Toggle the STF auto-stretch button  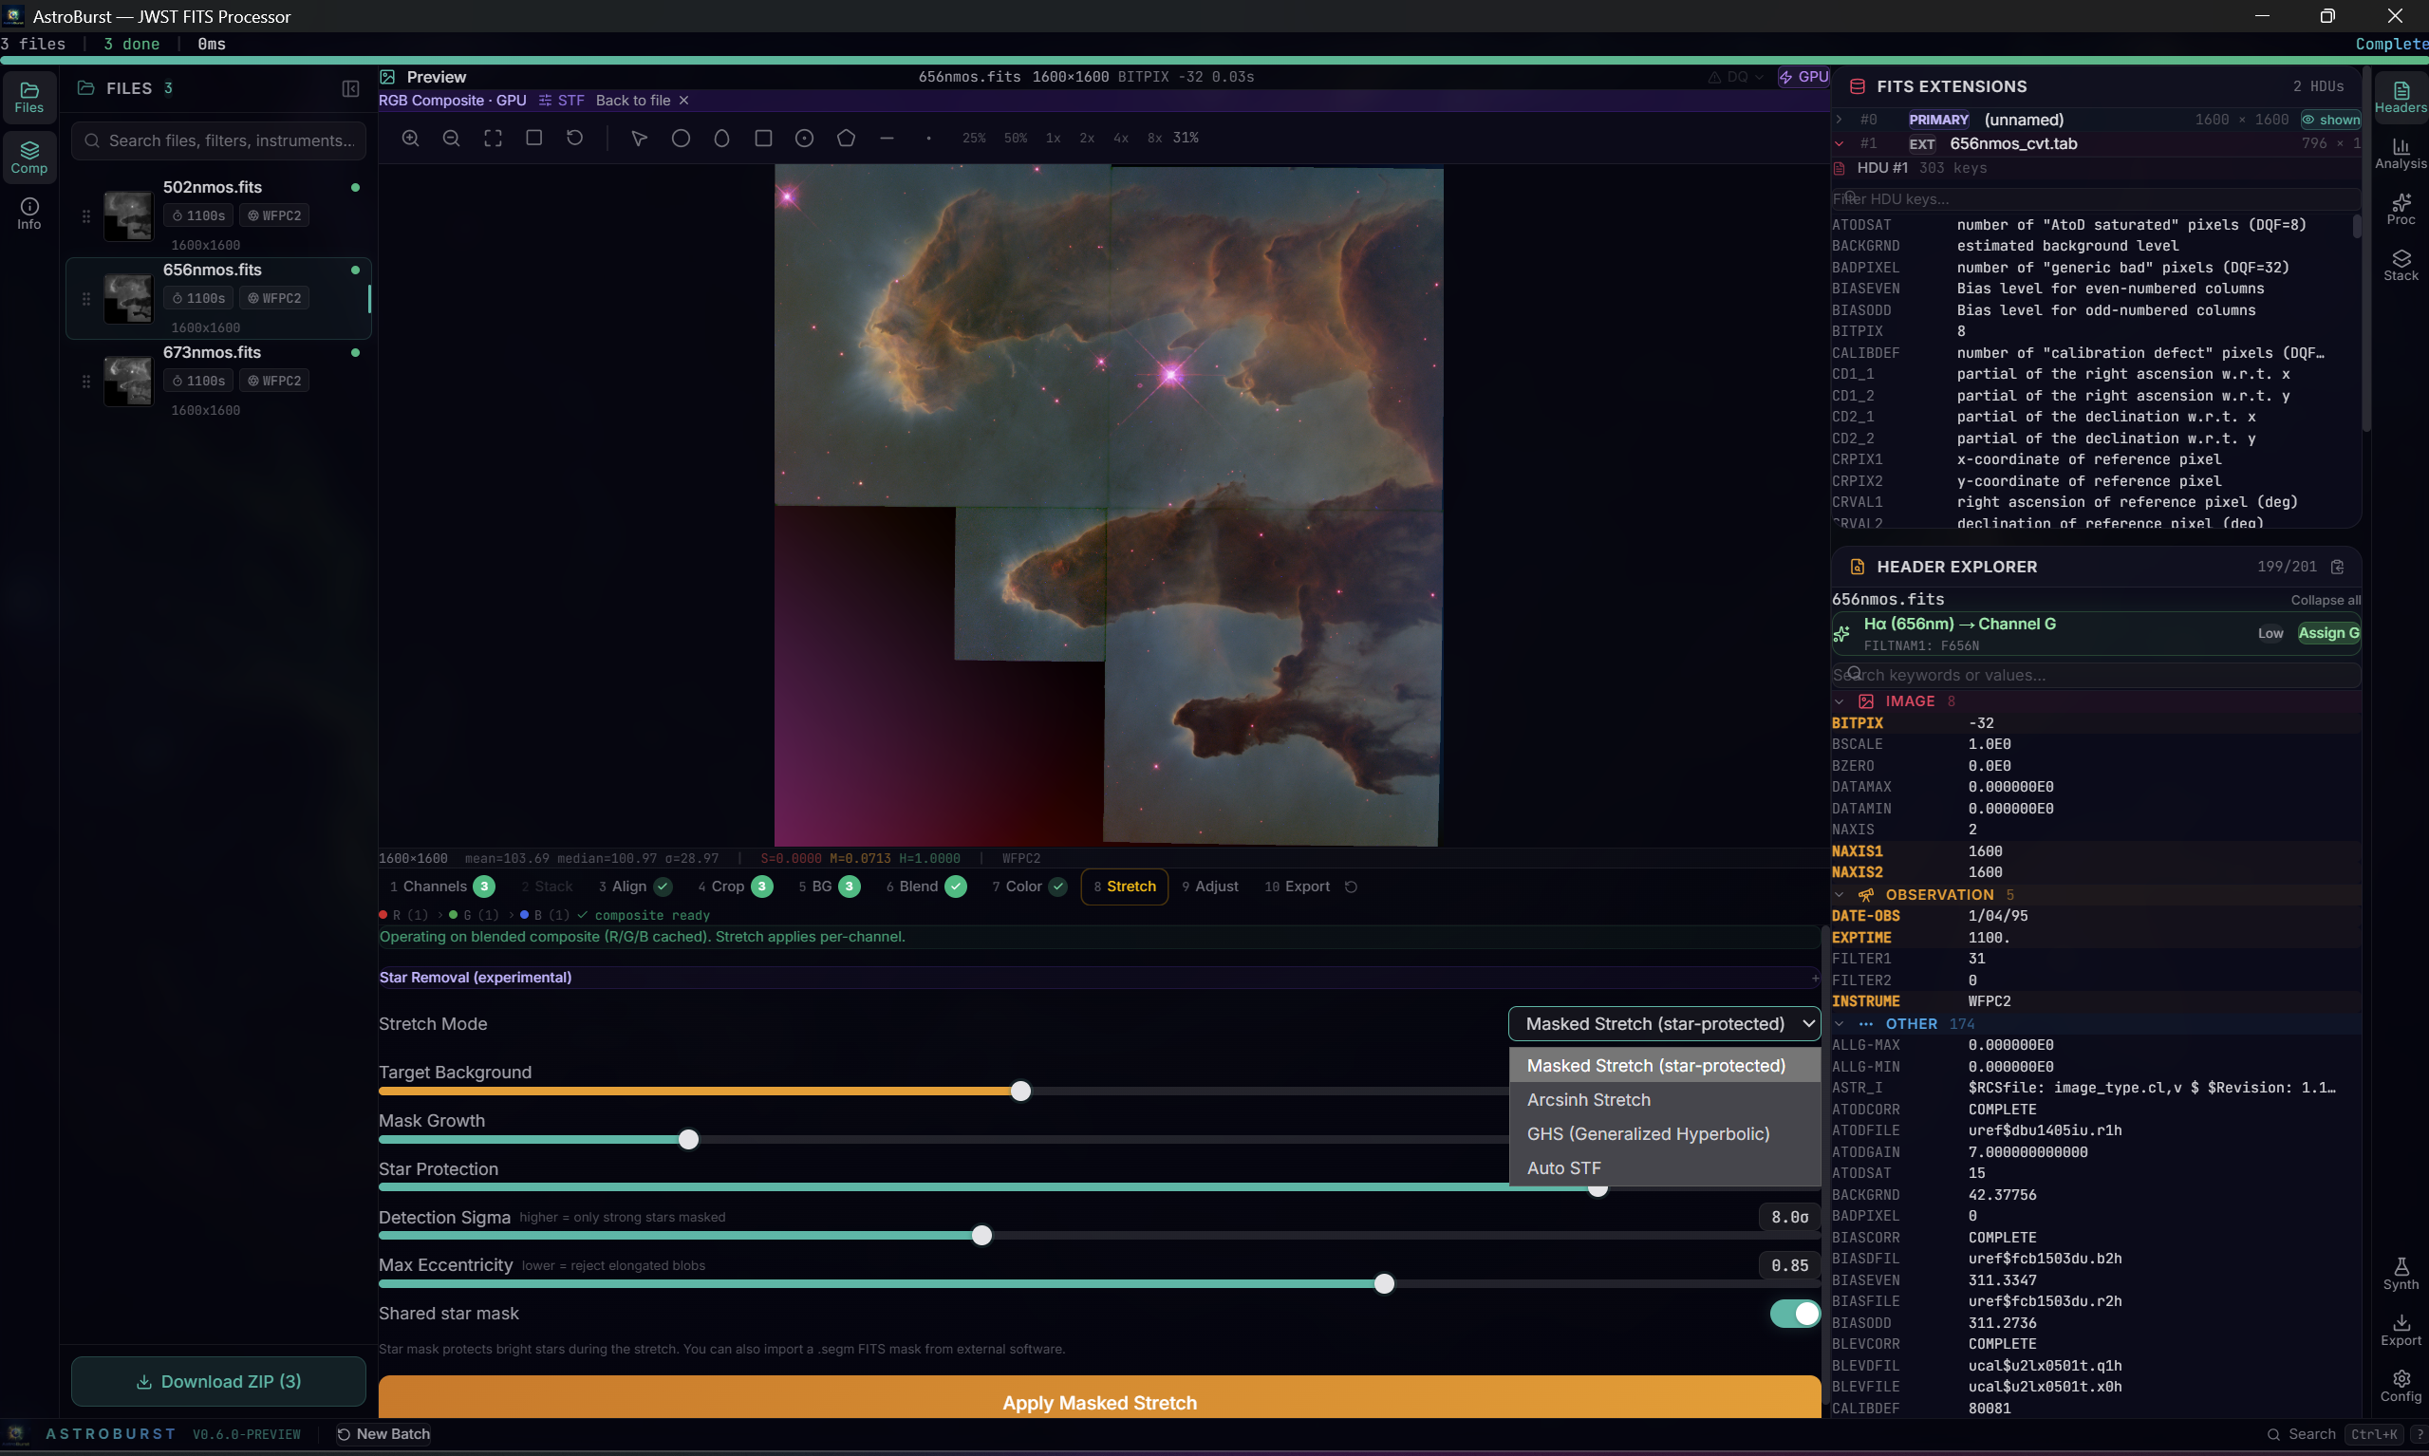[561, 100]
